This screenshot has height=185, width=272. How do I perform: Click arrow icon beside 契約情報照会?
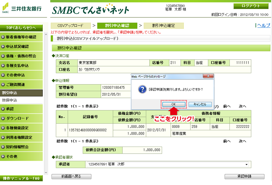tap(3, 147)
